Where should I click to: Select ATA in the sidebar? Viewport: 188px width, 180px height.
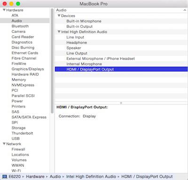(15, 16)
